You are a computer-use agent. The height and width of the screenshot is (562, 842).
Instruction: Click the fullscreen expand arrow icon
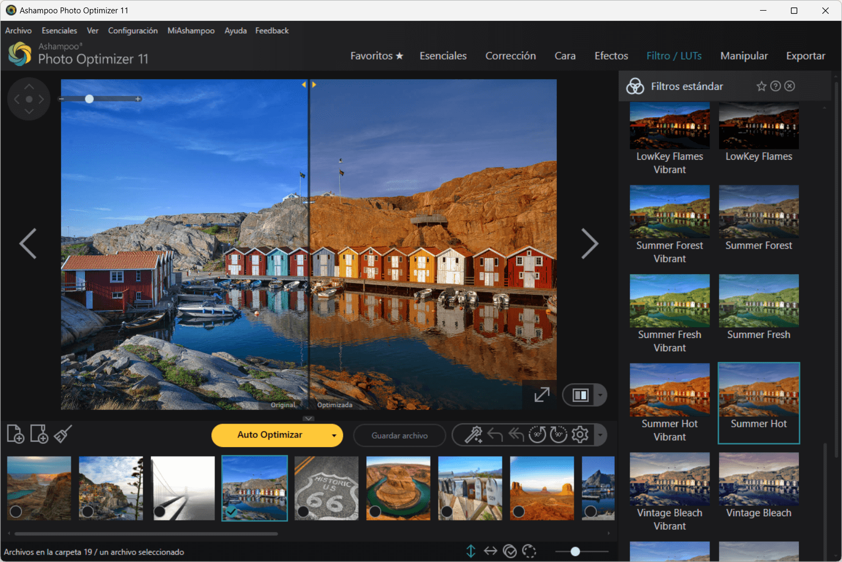pyautogui.click(x=542, y=395)
